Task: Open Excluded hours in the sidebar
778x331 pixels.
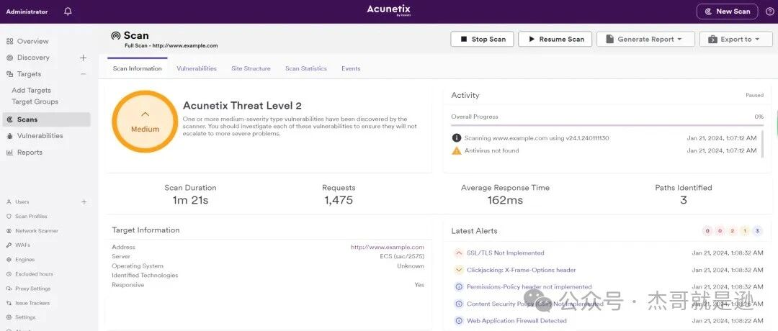Action: tap(34, 274)
